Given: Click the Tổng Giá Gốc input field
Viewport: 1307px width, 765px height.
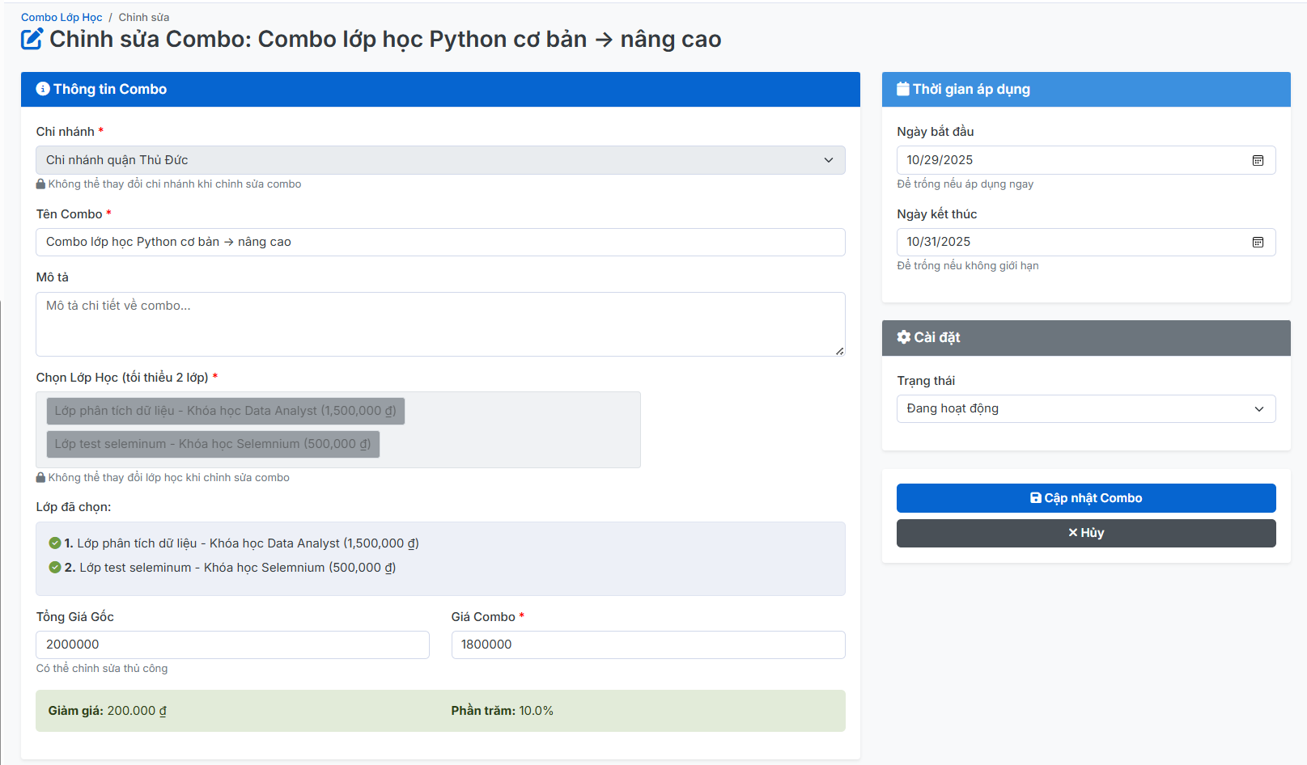Looking at the screenshot, I should pos(232,645).
